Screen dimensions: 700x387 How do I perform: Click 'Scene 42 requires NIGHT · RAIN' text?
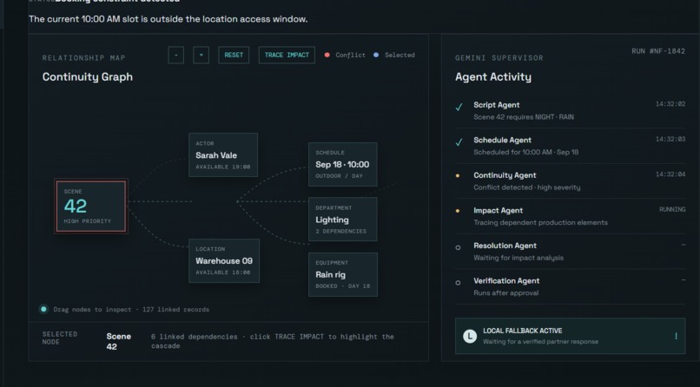(524, 117)
